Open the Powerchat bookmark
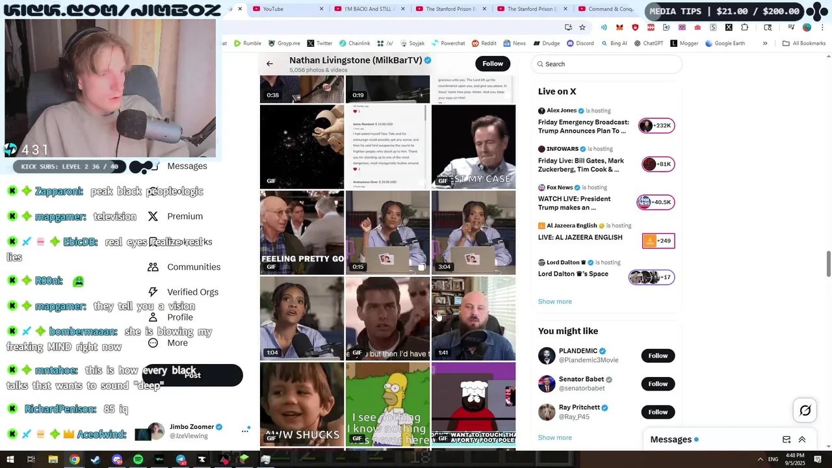Screen dimensions: 832x468 click(448, 44)
